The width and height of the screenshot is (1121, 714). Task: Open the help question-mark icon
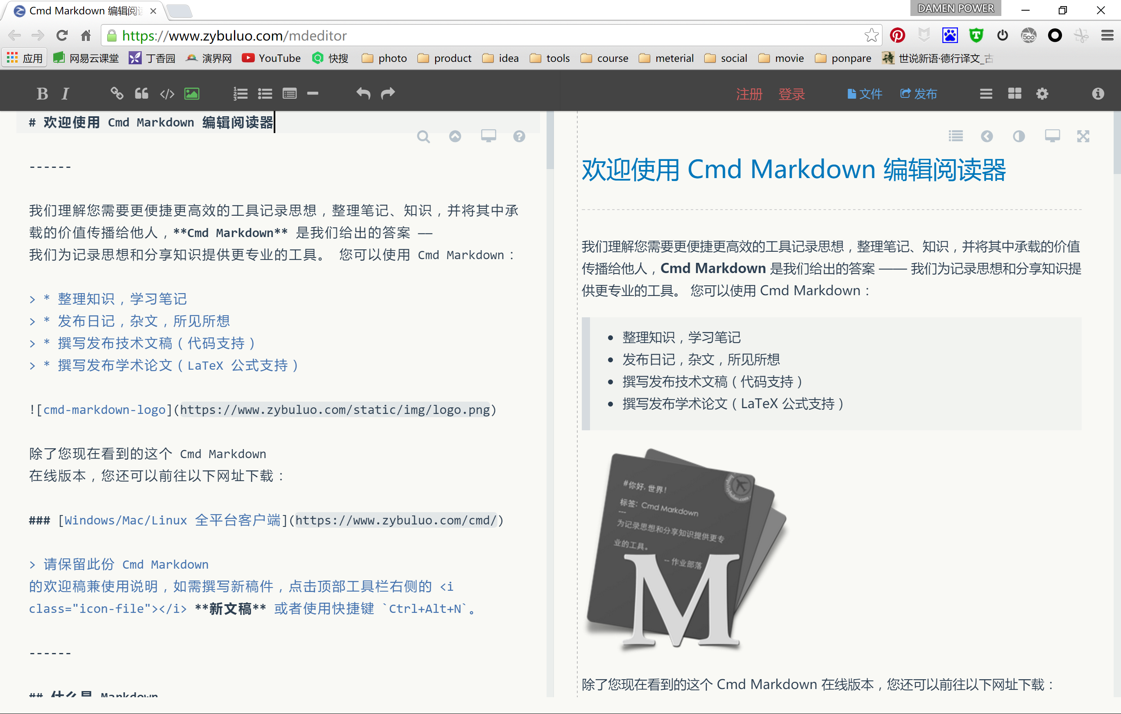coord(519,136)
